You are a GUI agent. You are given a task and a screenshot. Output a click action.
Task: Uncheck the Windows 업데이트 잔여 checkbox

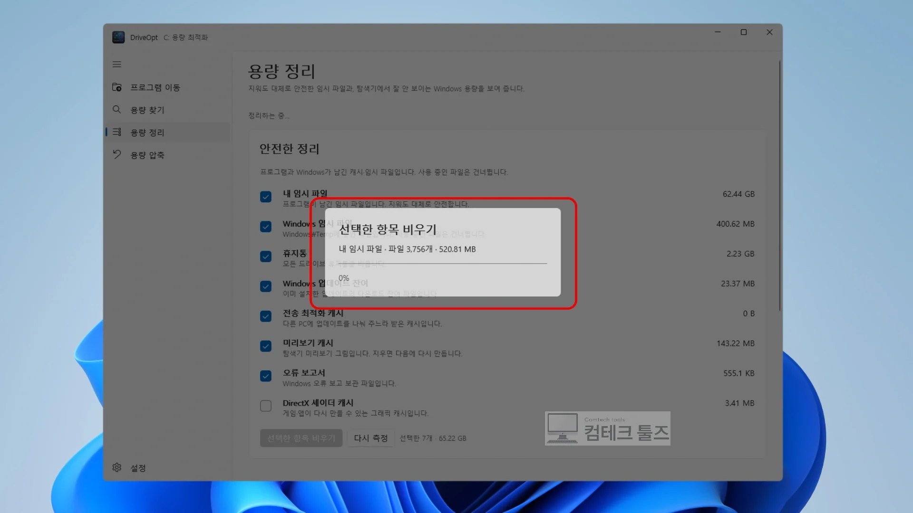click(266, 286)
